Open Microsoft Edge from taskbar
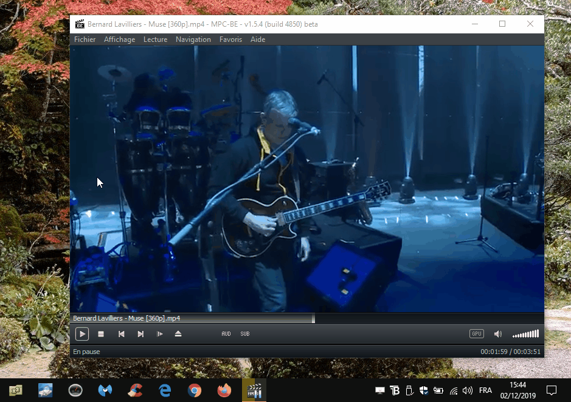This screenshot has width=571, height=402. tap(165, 390)
